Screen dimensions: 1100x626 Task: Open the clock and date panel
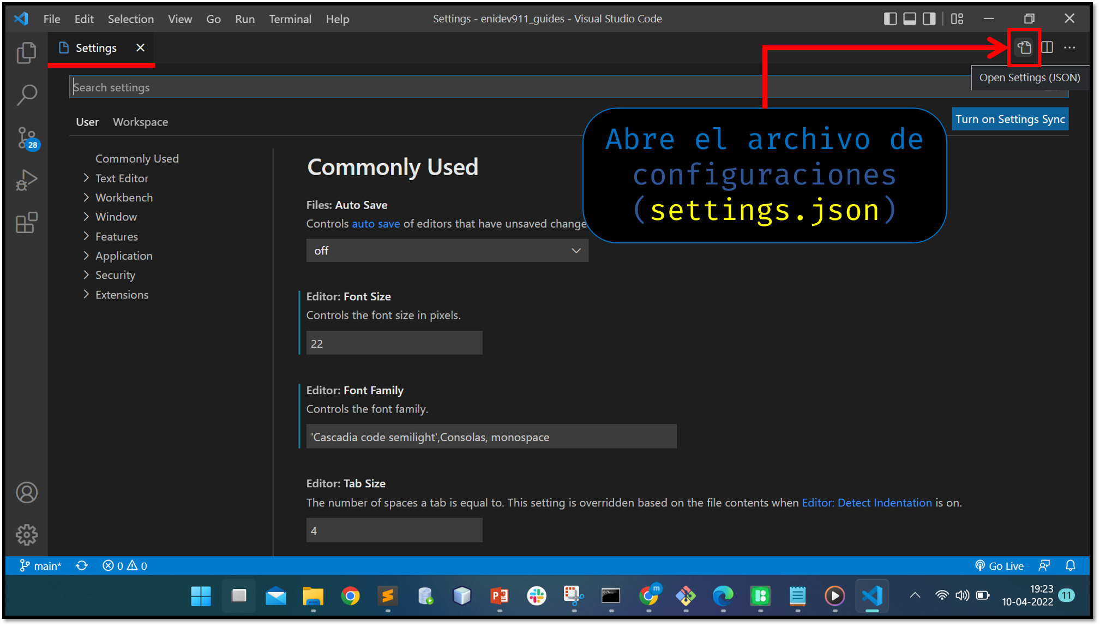(1027, 595)
